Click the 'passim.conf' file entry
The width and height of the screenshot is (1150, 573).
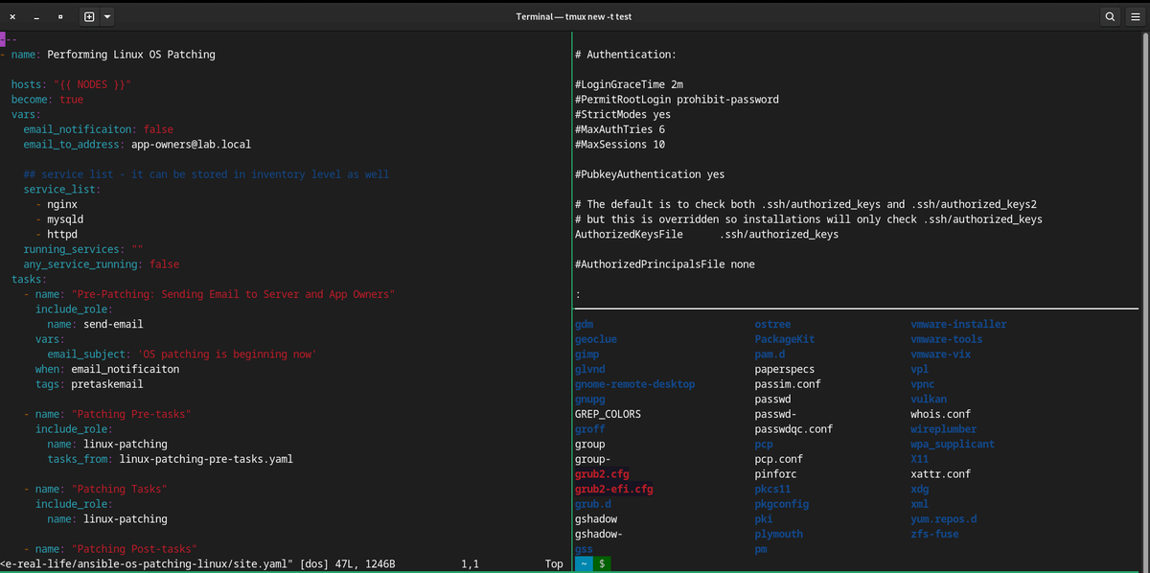(788, 384)
